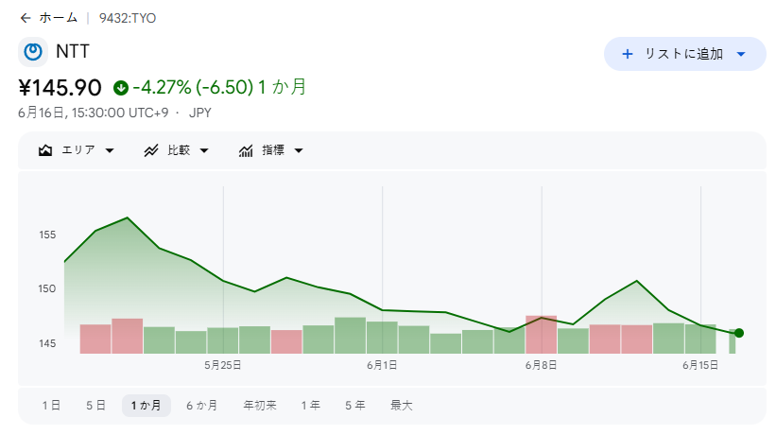Click the 6月8日 axis label
776x435 pixels.
(x=541, y=365)
